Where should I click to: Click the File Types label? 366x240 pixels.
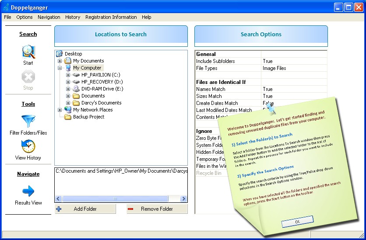pyautogui.click(x=207, y=68)
